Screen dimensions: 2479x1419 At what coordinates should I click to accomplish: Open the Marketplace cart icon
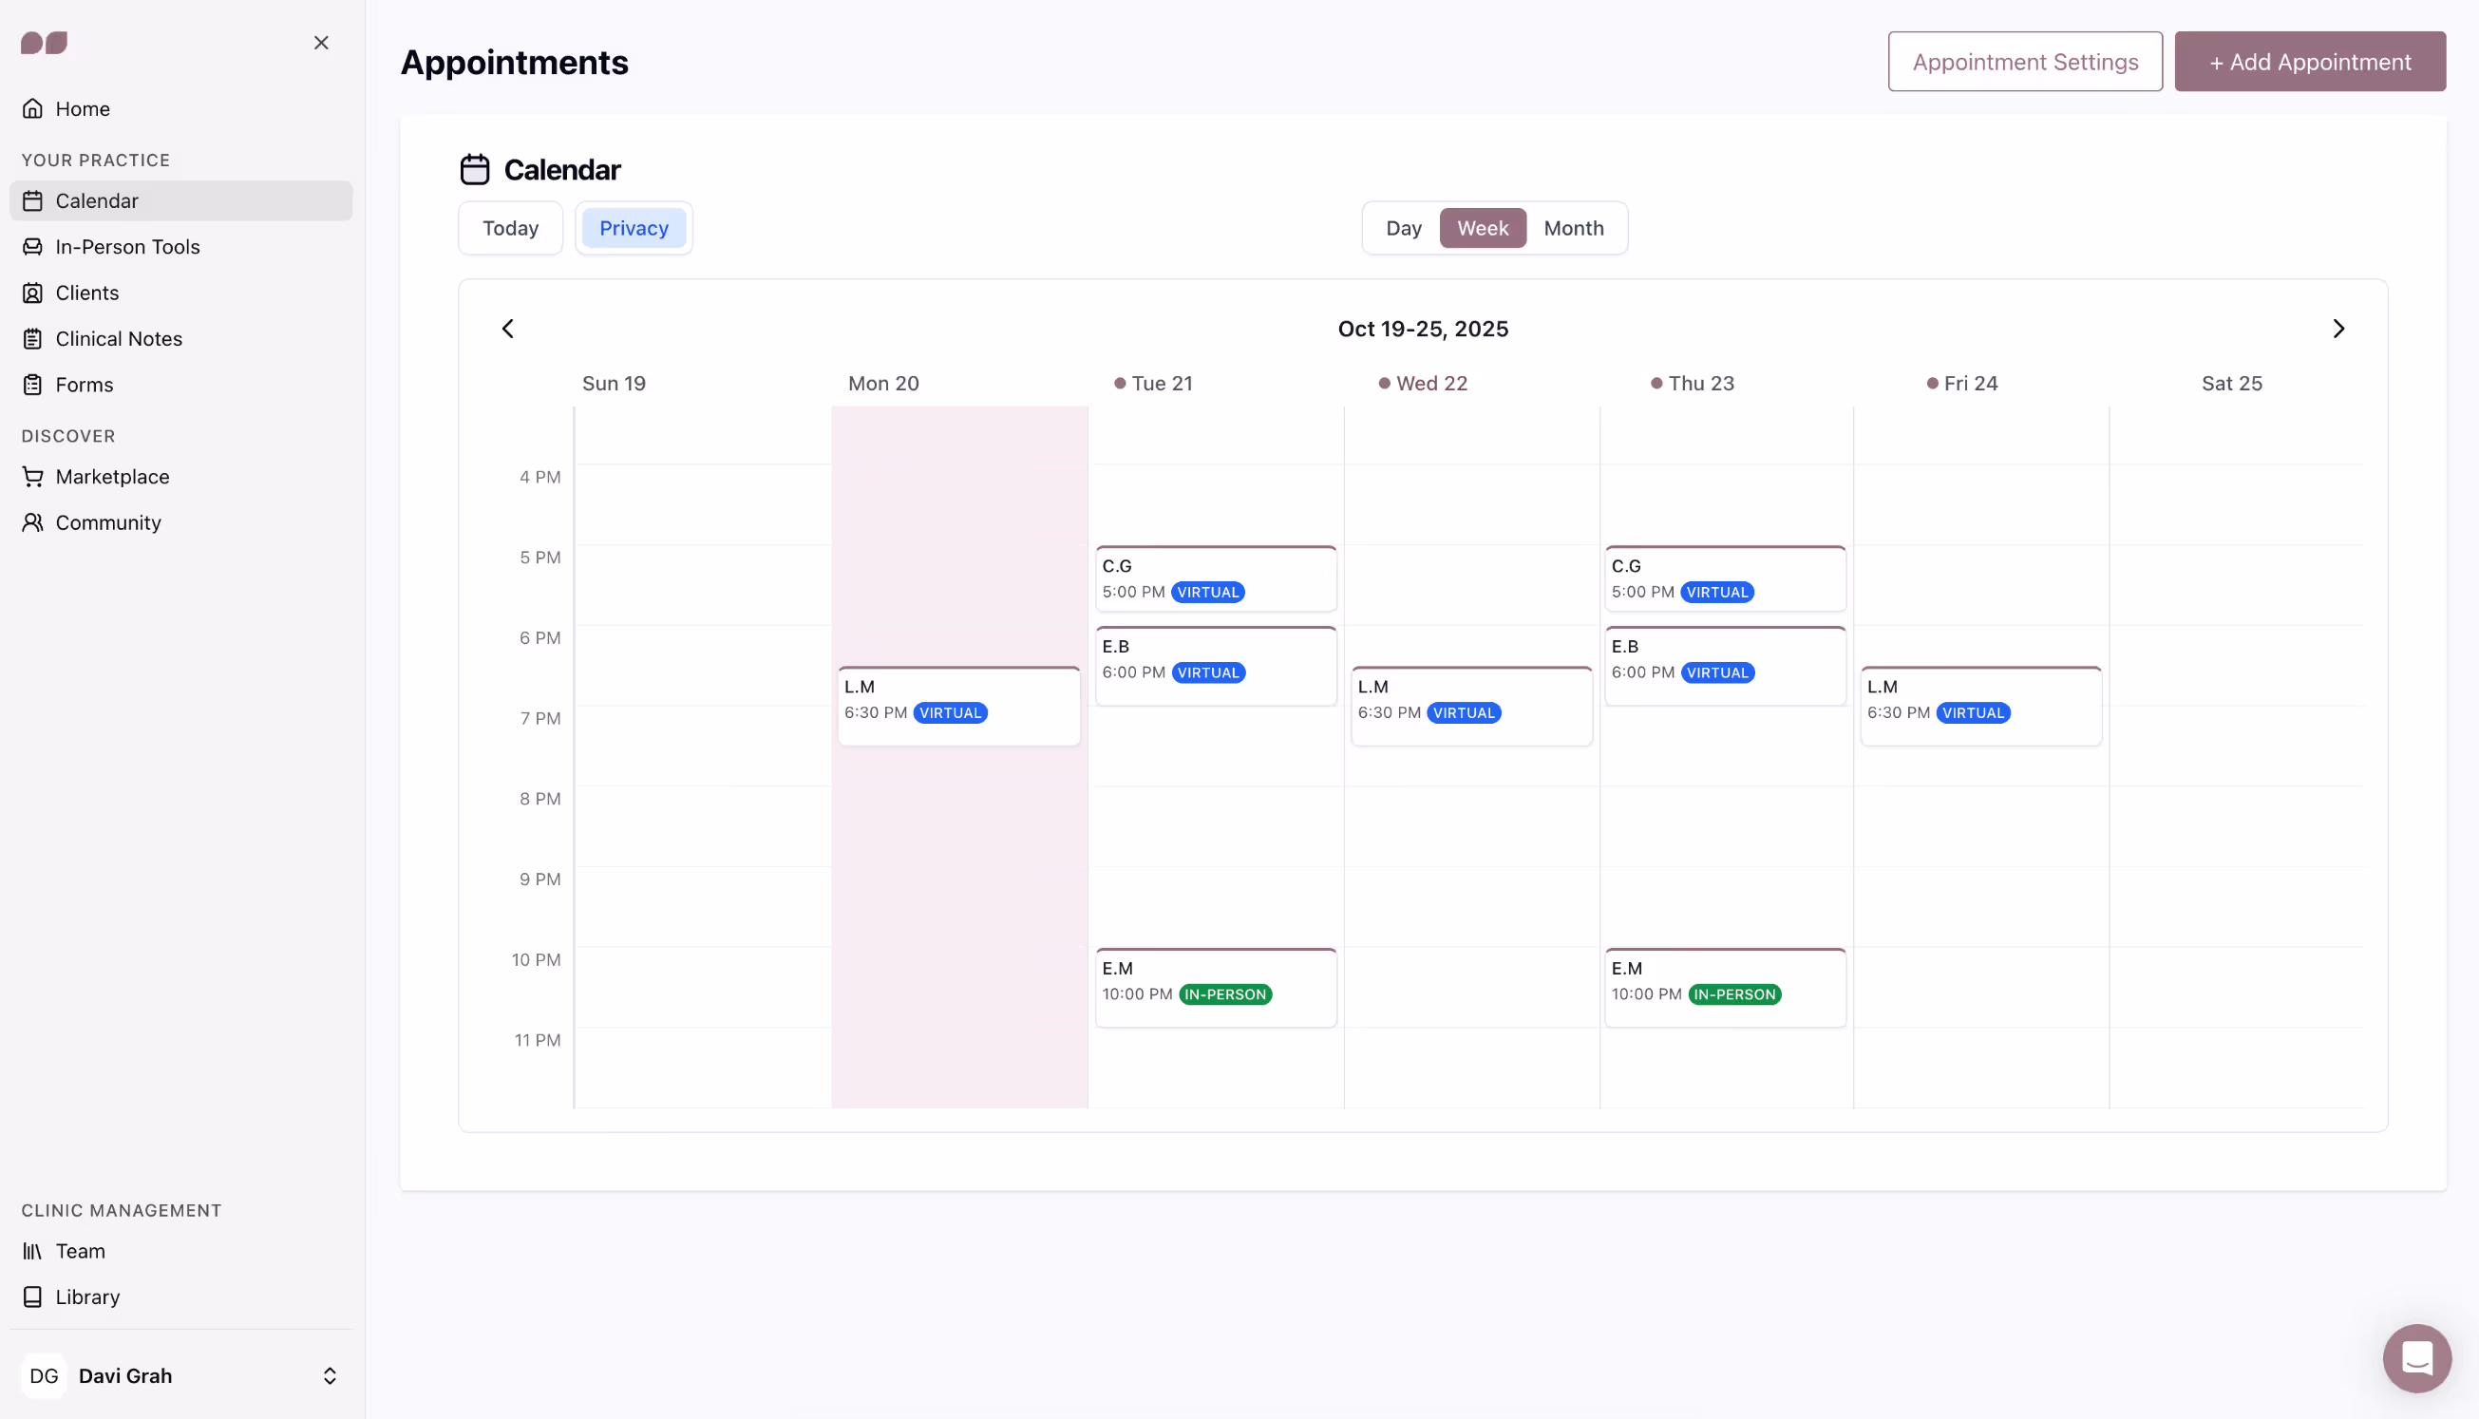pos(33,476)
